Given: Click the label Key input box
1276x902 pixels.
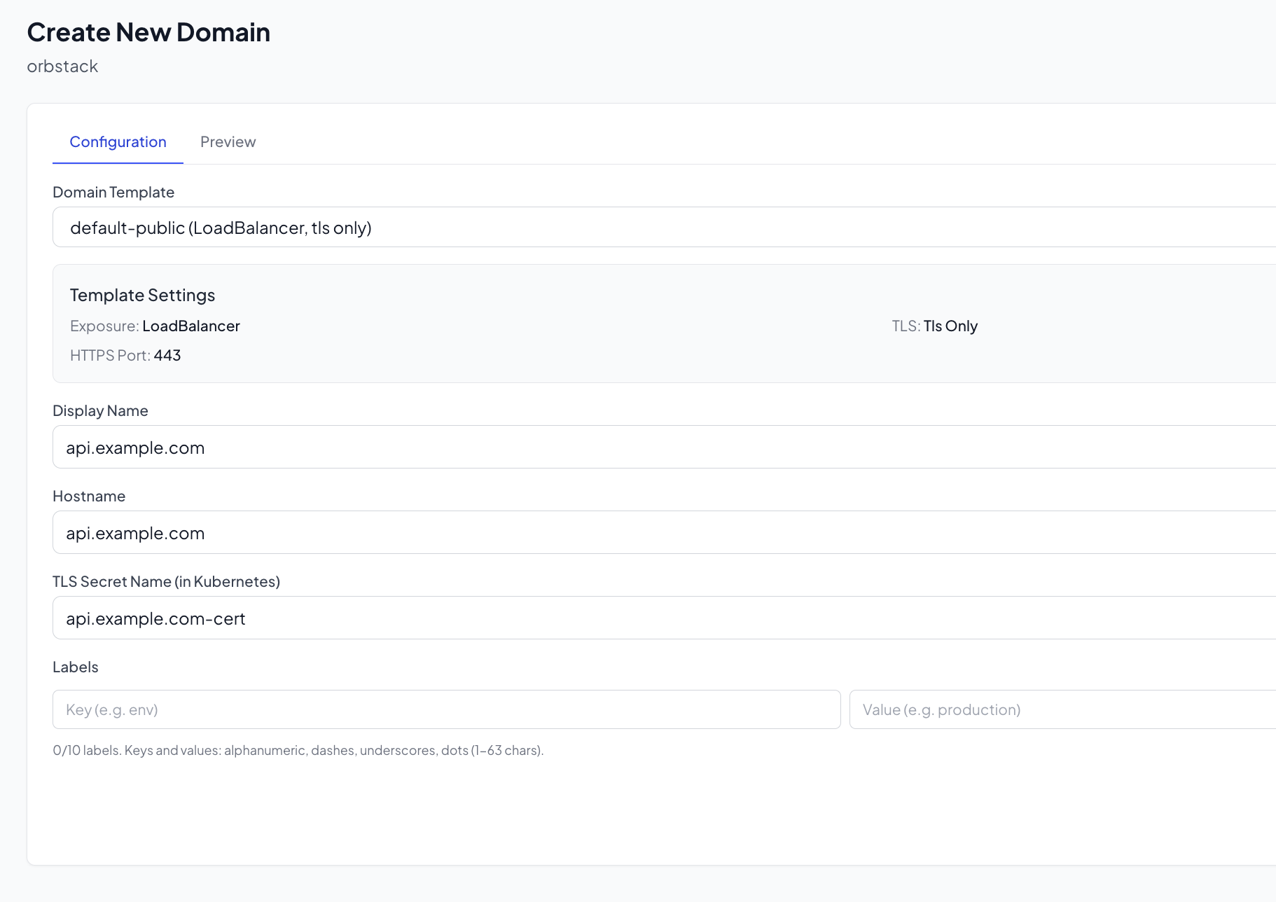Looking at the screenshot, I should pyautogui.click(x=446, y=709).
